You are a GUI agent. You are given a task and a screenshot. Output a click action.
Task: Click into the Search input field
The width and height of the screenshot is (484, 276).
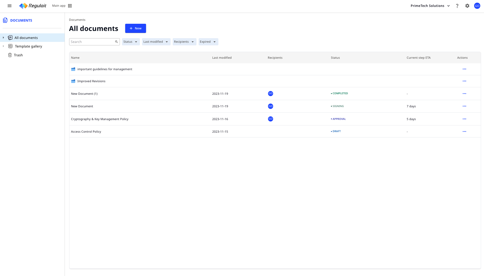(92, 42)
